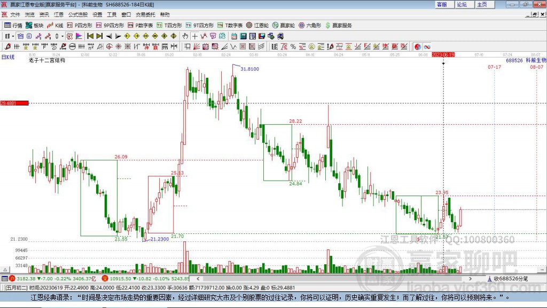Click the 客服 button
Image resolution: width=547 pixels, height=308 pixels.
[444, 4]
